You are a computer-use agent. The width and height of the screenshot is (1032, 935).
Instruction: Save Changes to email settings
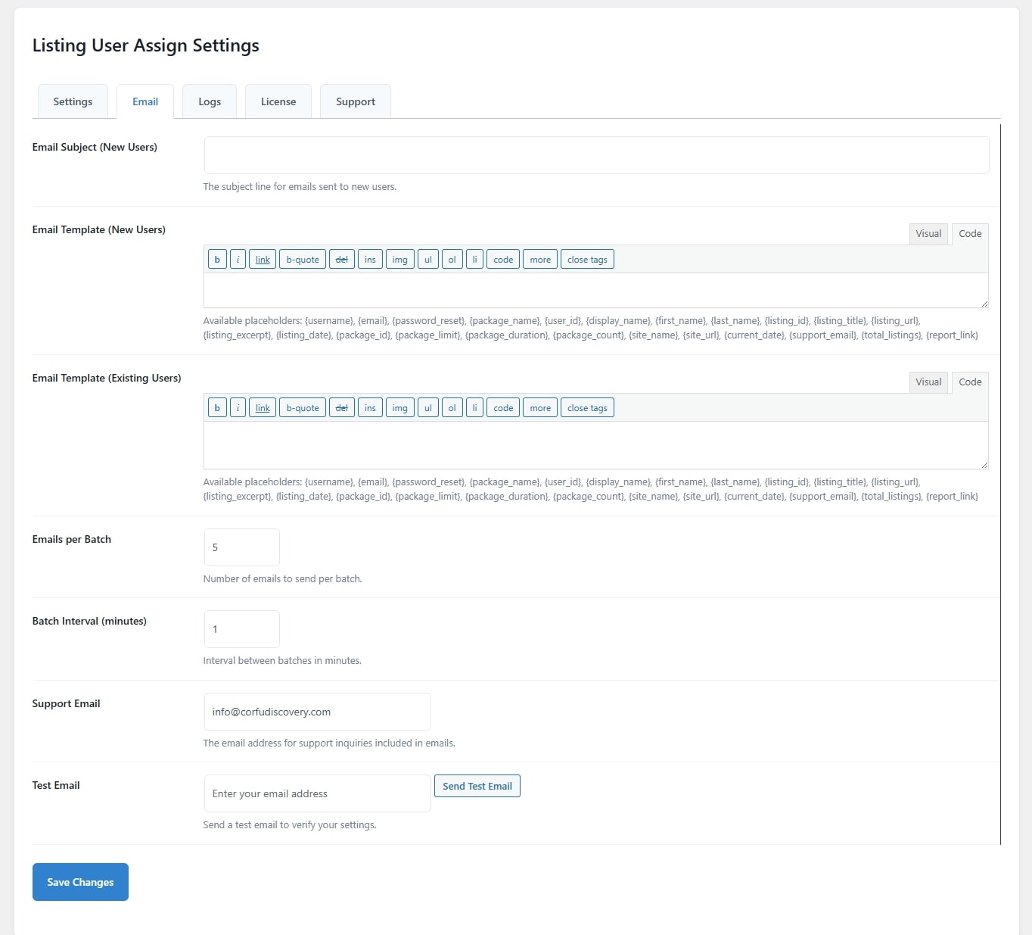pyautogui.click(x=80, y=882)
